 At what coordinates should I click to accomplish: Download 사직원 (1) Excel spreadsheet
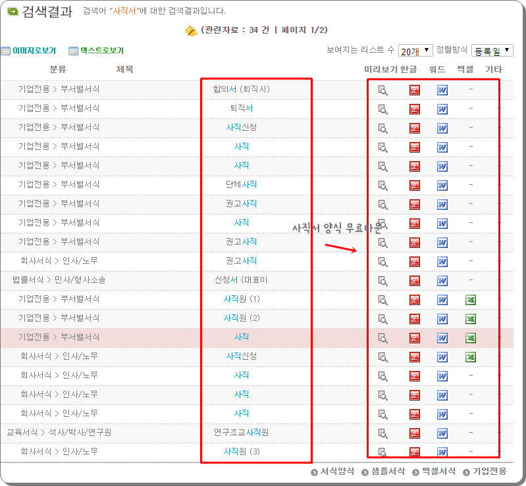click(471, 300)
